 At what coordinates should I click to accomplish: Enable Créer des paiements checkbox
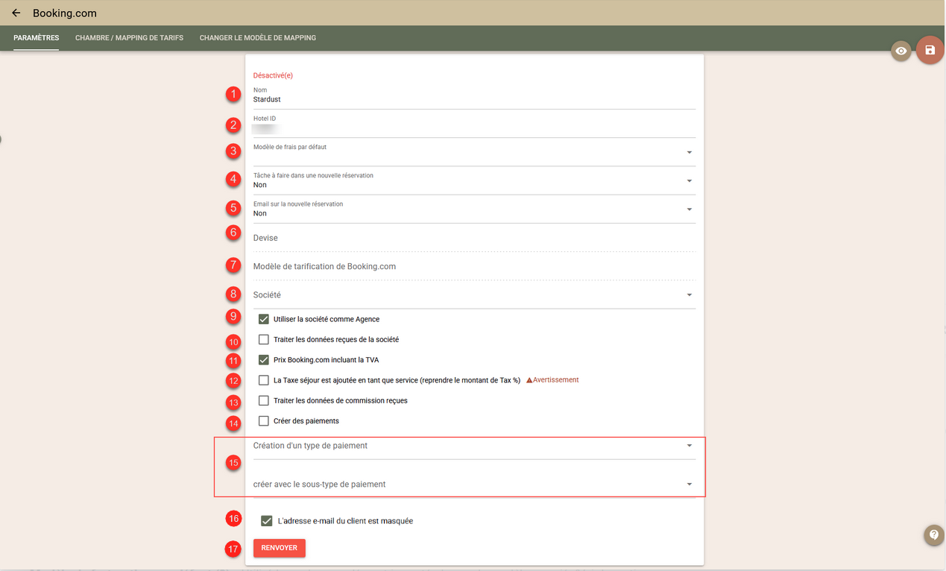(264, 421)
